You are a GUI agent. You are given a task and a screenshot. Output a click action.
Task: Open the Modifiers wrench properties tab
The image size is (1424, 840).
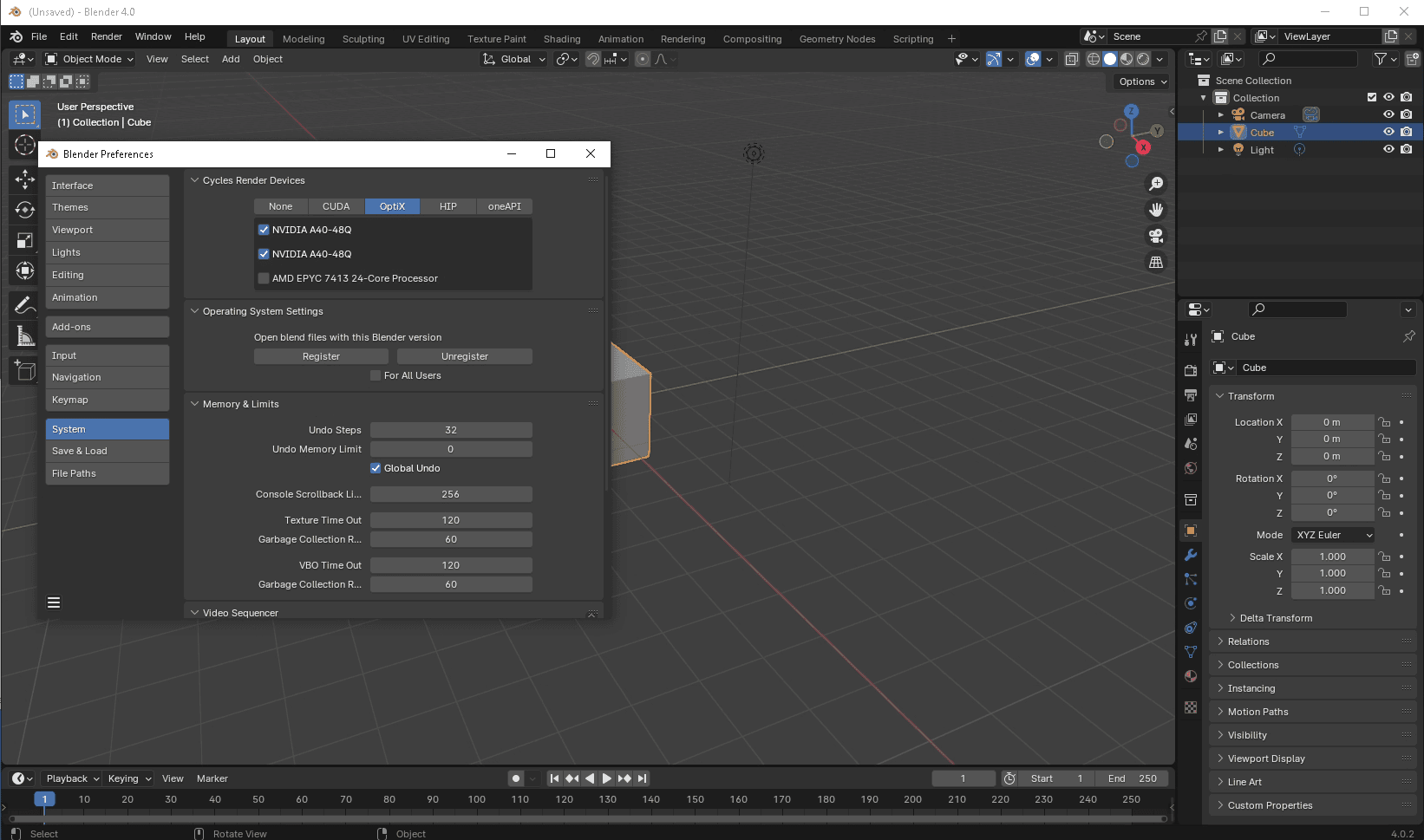[1191, 555]
